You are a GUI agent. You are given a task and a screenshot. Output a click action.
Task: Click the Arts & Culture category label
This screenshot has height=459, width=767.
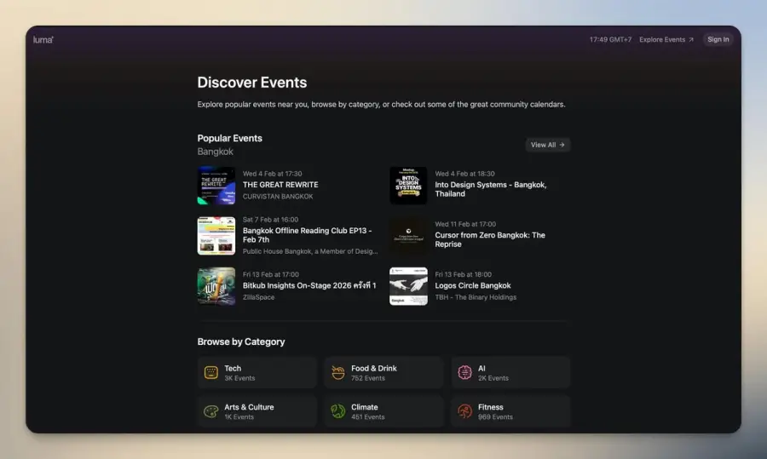(x=249, y=407)
